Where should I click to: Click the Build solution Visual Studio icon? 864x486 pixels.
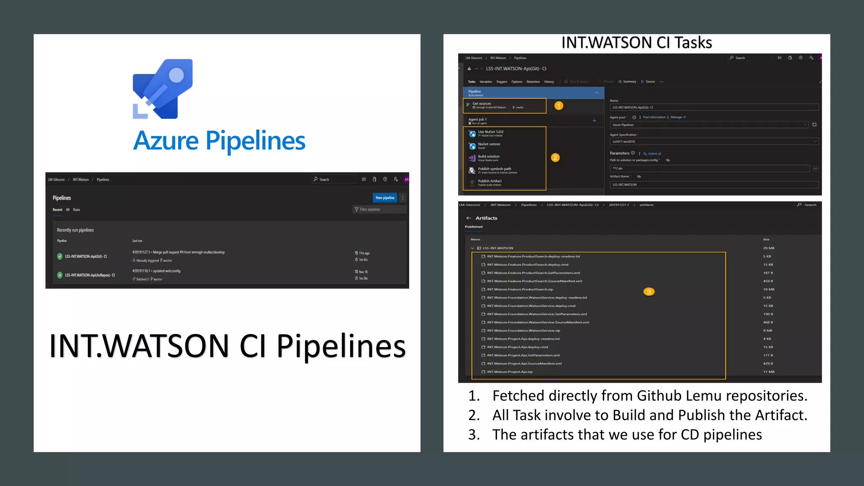472,158
